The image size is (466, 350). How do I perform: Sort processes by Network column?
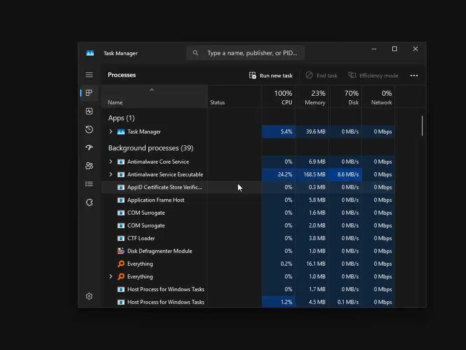tap(378, 97)
